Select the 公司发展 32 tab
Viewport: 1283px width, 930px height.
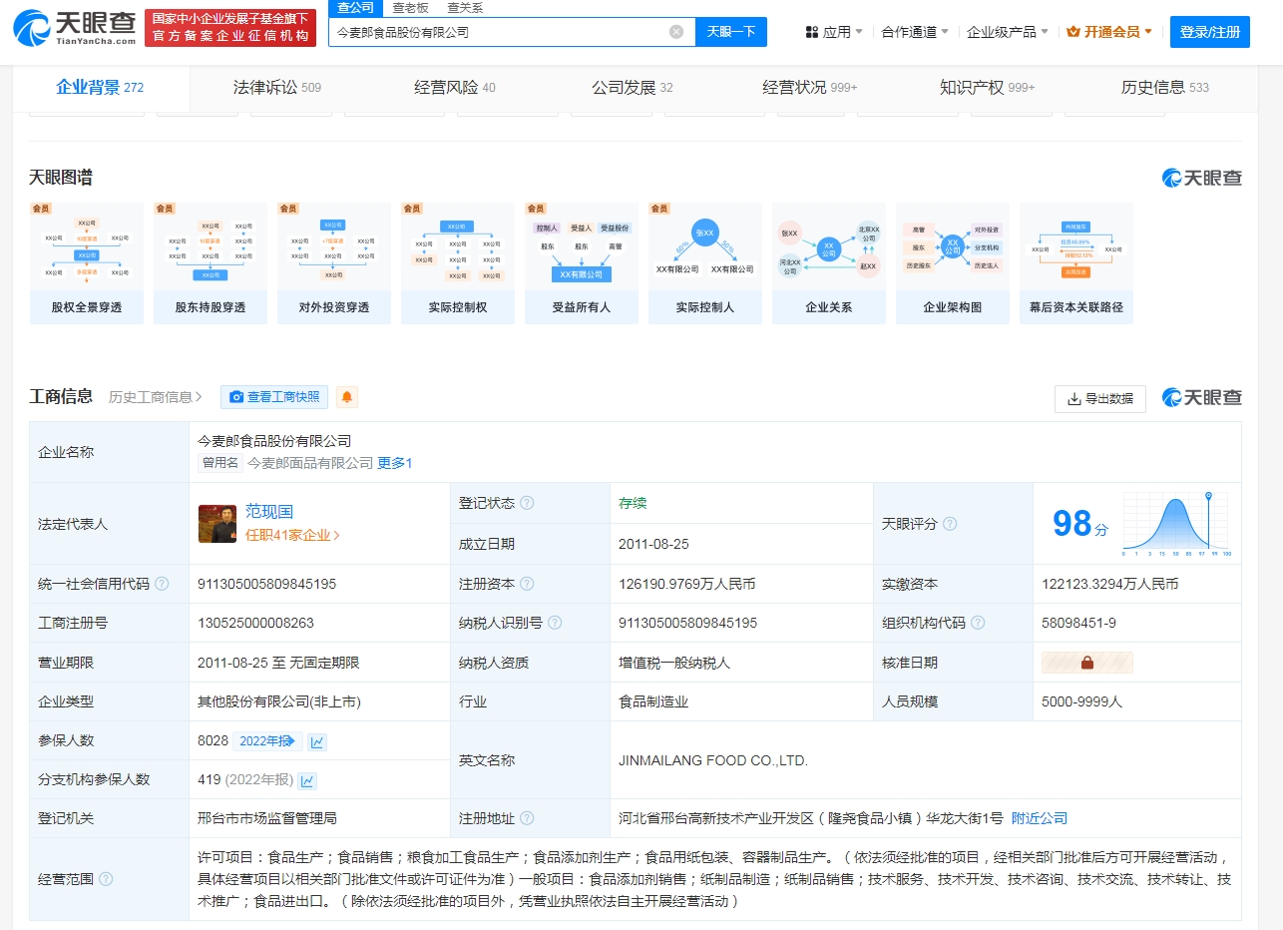click(633, 88)
